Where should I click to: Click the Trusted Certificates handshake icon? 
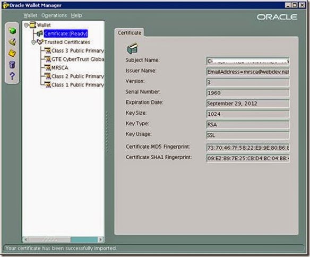pyautogui.click(x=40, y=42)
